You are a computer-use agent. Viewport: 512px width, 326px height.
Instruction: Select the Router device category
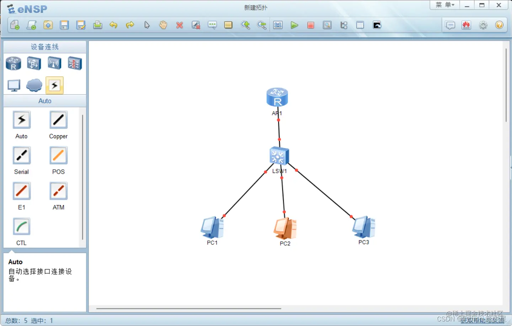point(14,64)
